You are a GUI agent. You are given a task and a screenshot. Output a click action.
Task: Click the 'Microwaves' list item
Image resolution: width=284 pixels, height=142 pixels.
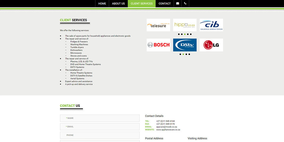tap(76, 53)
